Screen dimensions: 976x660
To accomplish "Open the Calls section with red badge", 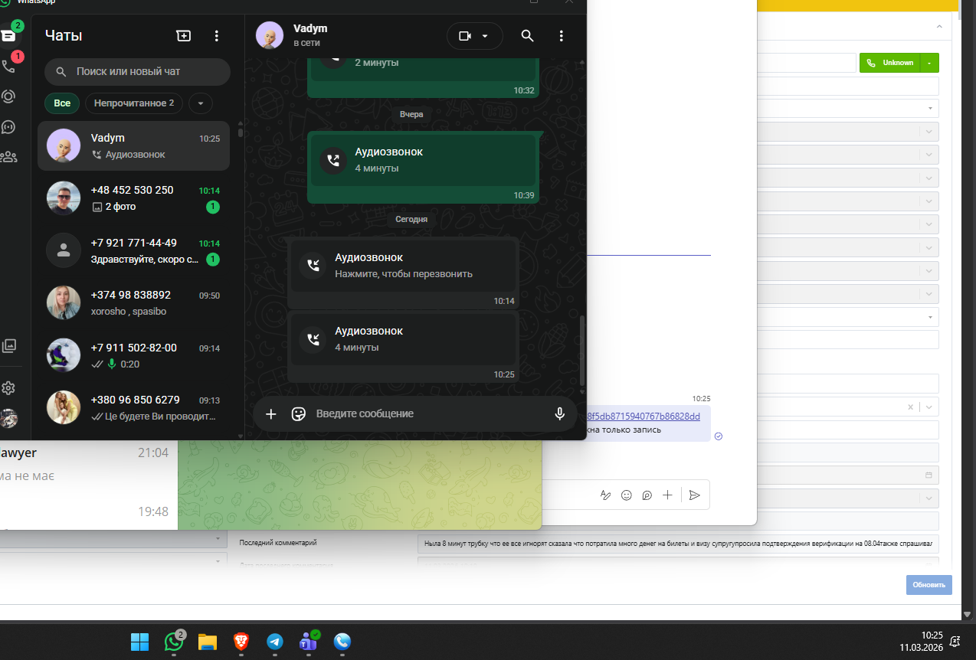I will (x=9, y=67).
